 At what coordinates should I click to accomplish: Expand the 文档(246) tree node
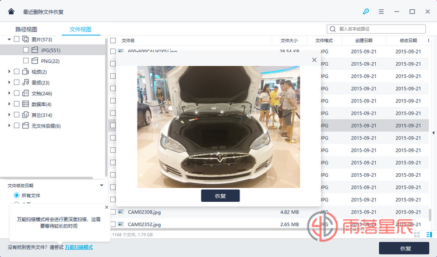9,93
